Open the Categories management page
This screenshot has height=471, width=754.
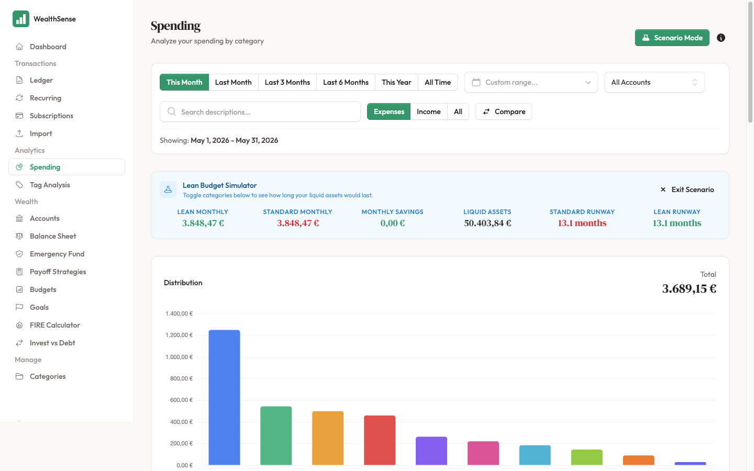pos(66,376)
